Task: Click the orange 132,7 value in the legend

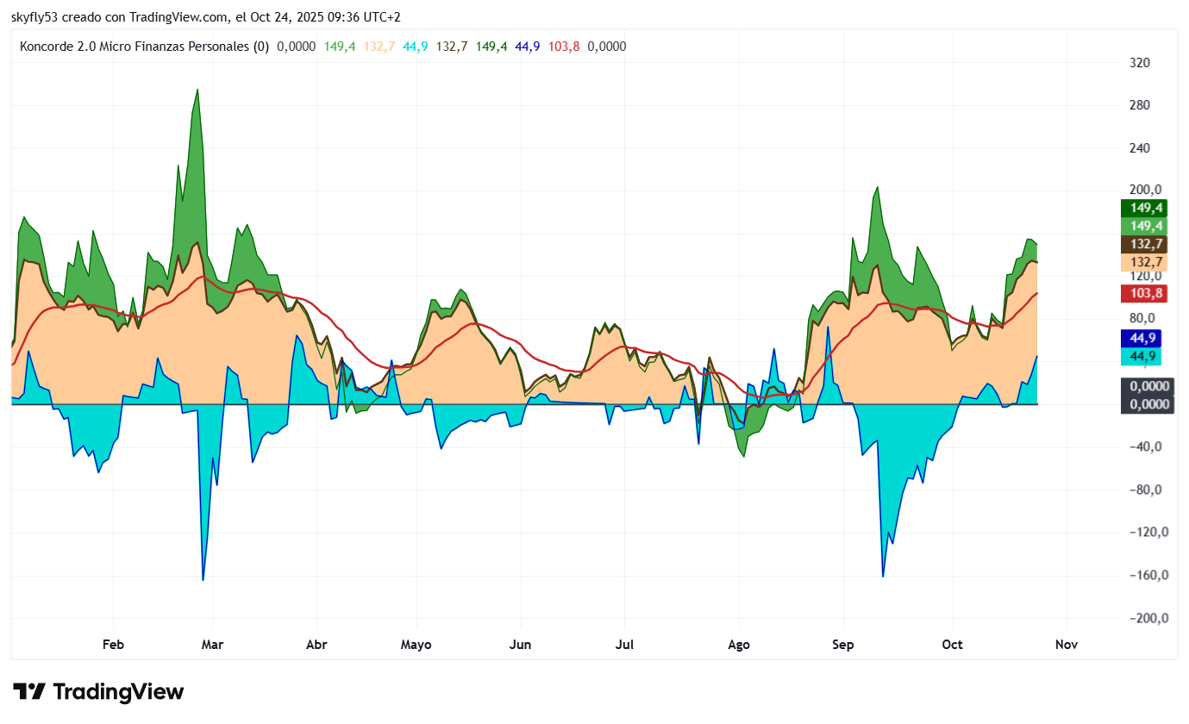Action: (379, 47)
